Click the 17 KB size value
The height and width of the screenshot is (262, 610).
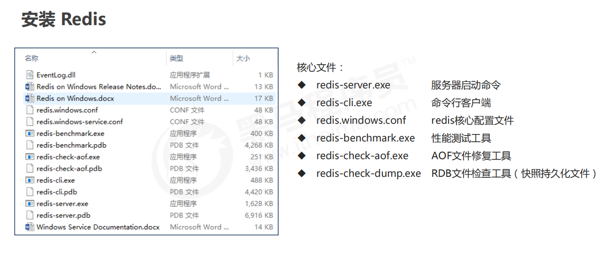click(264, 98)
